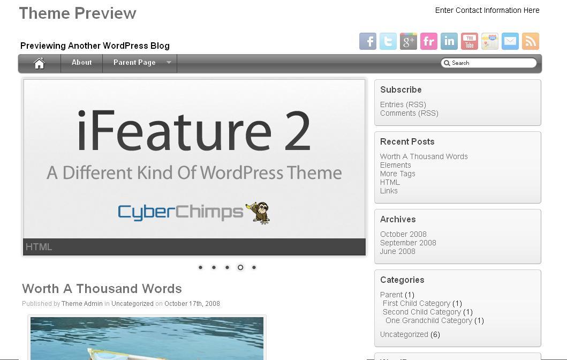The height and width of the screenshot is (360, 567).
Task: Go to the home icon in navbar
Action: 39,63
